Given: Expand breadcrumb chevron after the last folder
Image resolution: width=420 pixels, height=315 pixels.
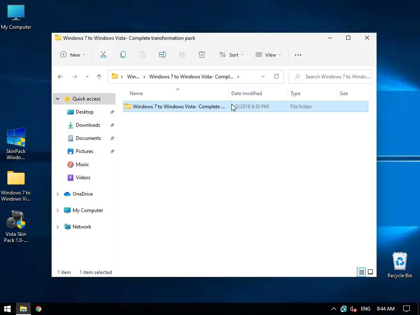Looking at the screenshot, I should [238, 77].
